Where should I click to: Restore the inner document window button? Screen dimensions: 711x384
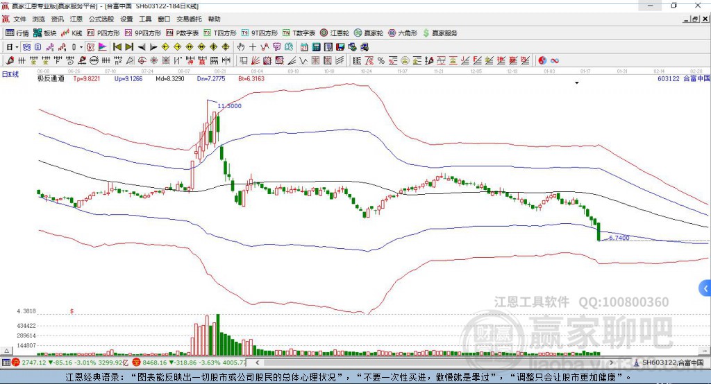(x=695, y=19)
